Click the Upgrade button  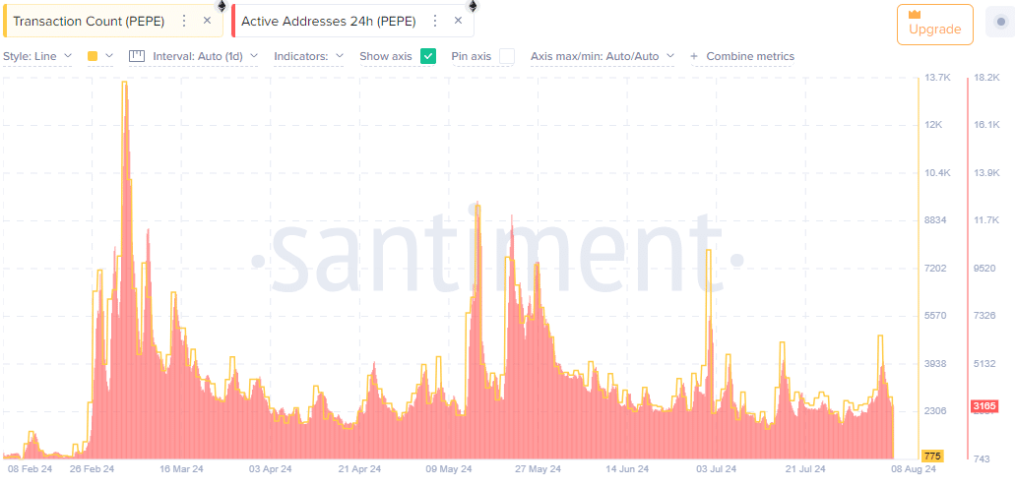(x=934, y=25)
